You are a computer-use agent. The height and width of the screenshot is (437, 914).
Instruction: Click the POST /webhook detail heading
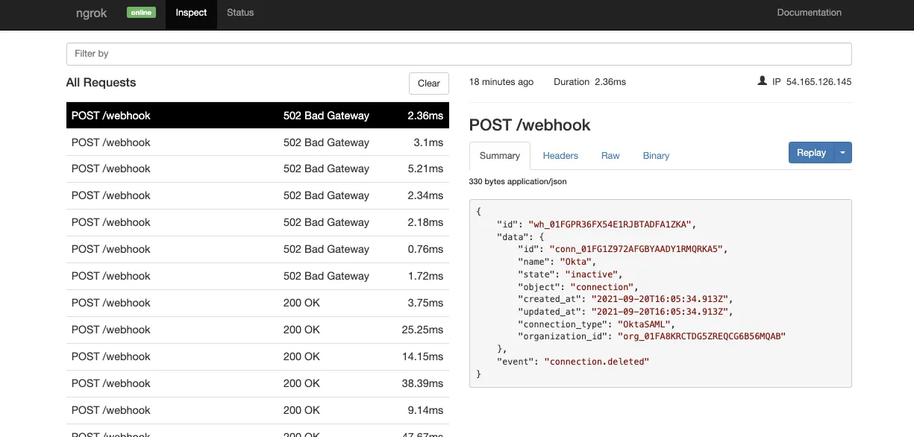tap(530, 125)
